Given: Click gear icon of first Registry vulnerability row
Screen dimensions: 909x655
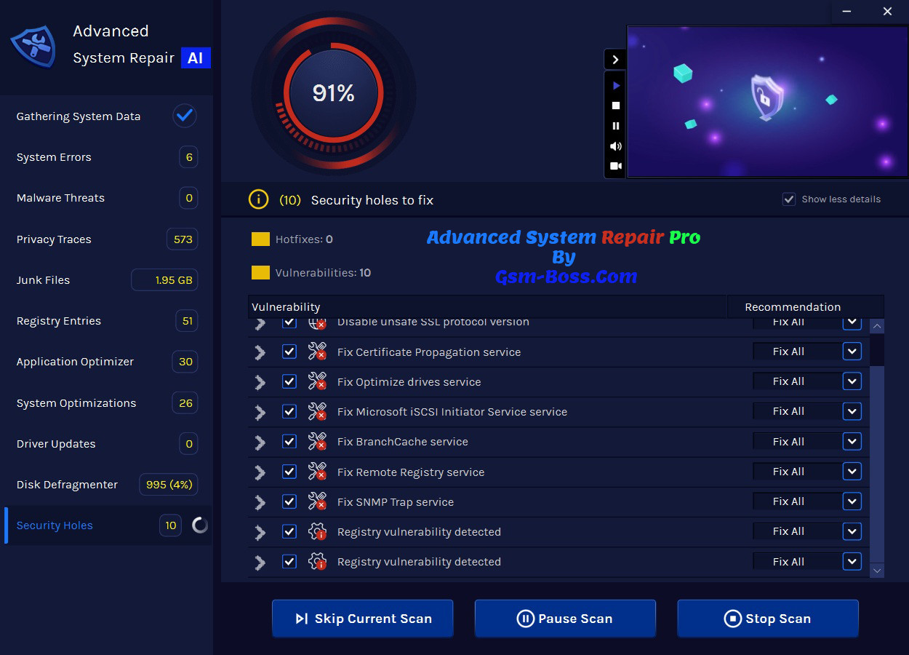Looking at the screenshot, I should (317, 531).
